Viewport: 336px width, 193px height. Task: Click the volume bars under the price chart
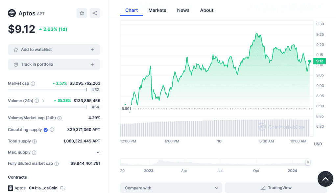(215, 128)
